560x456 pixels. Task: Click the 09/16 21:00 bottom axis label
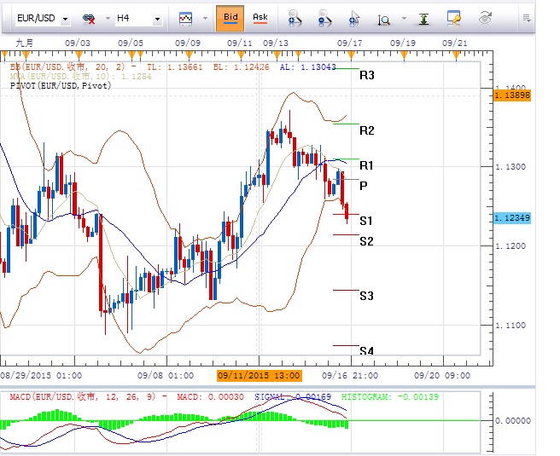coord(350,375)
